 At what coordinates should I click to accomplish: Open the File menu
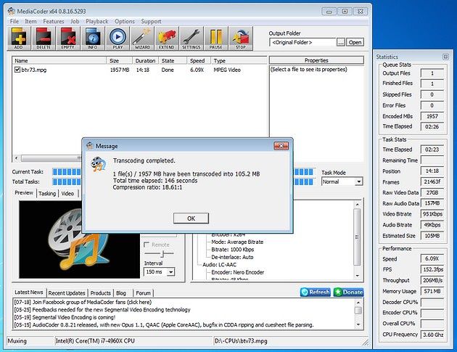[15, 21]
